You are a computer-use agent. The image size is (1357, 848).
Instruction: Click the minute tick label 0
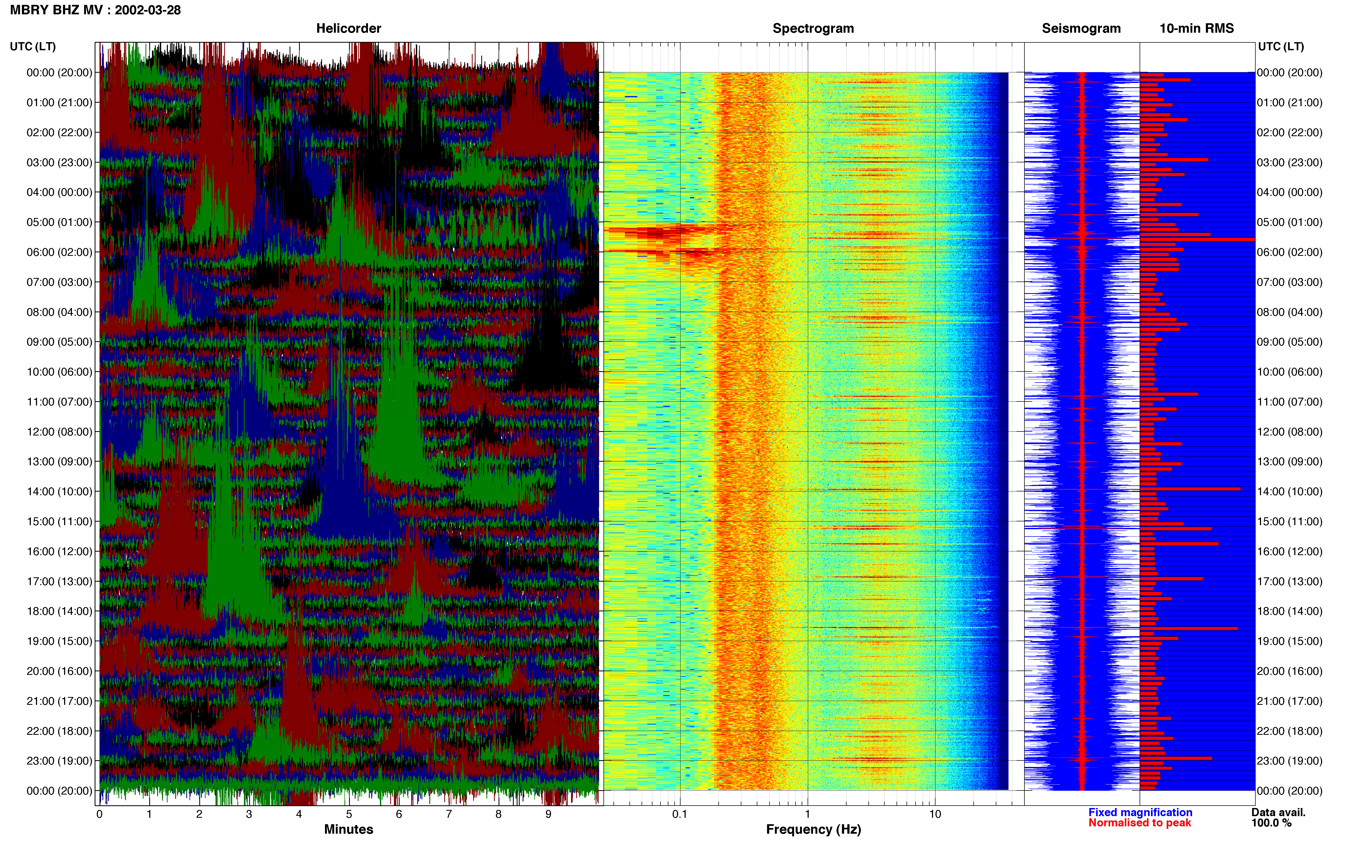click(99, 814)
